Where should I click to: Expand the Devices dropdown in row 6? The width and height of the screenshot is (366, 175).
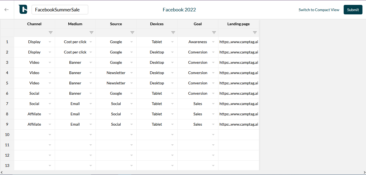(172, 93)
